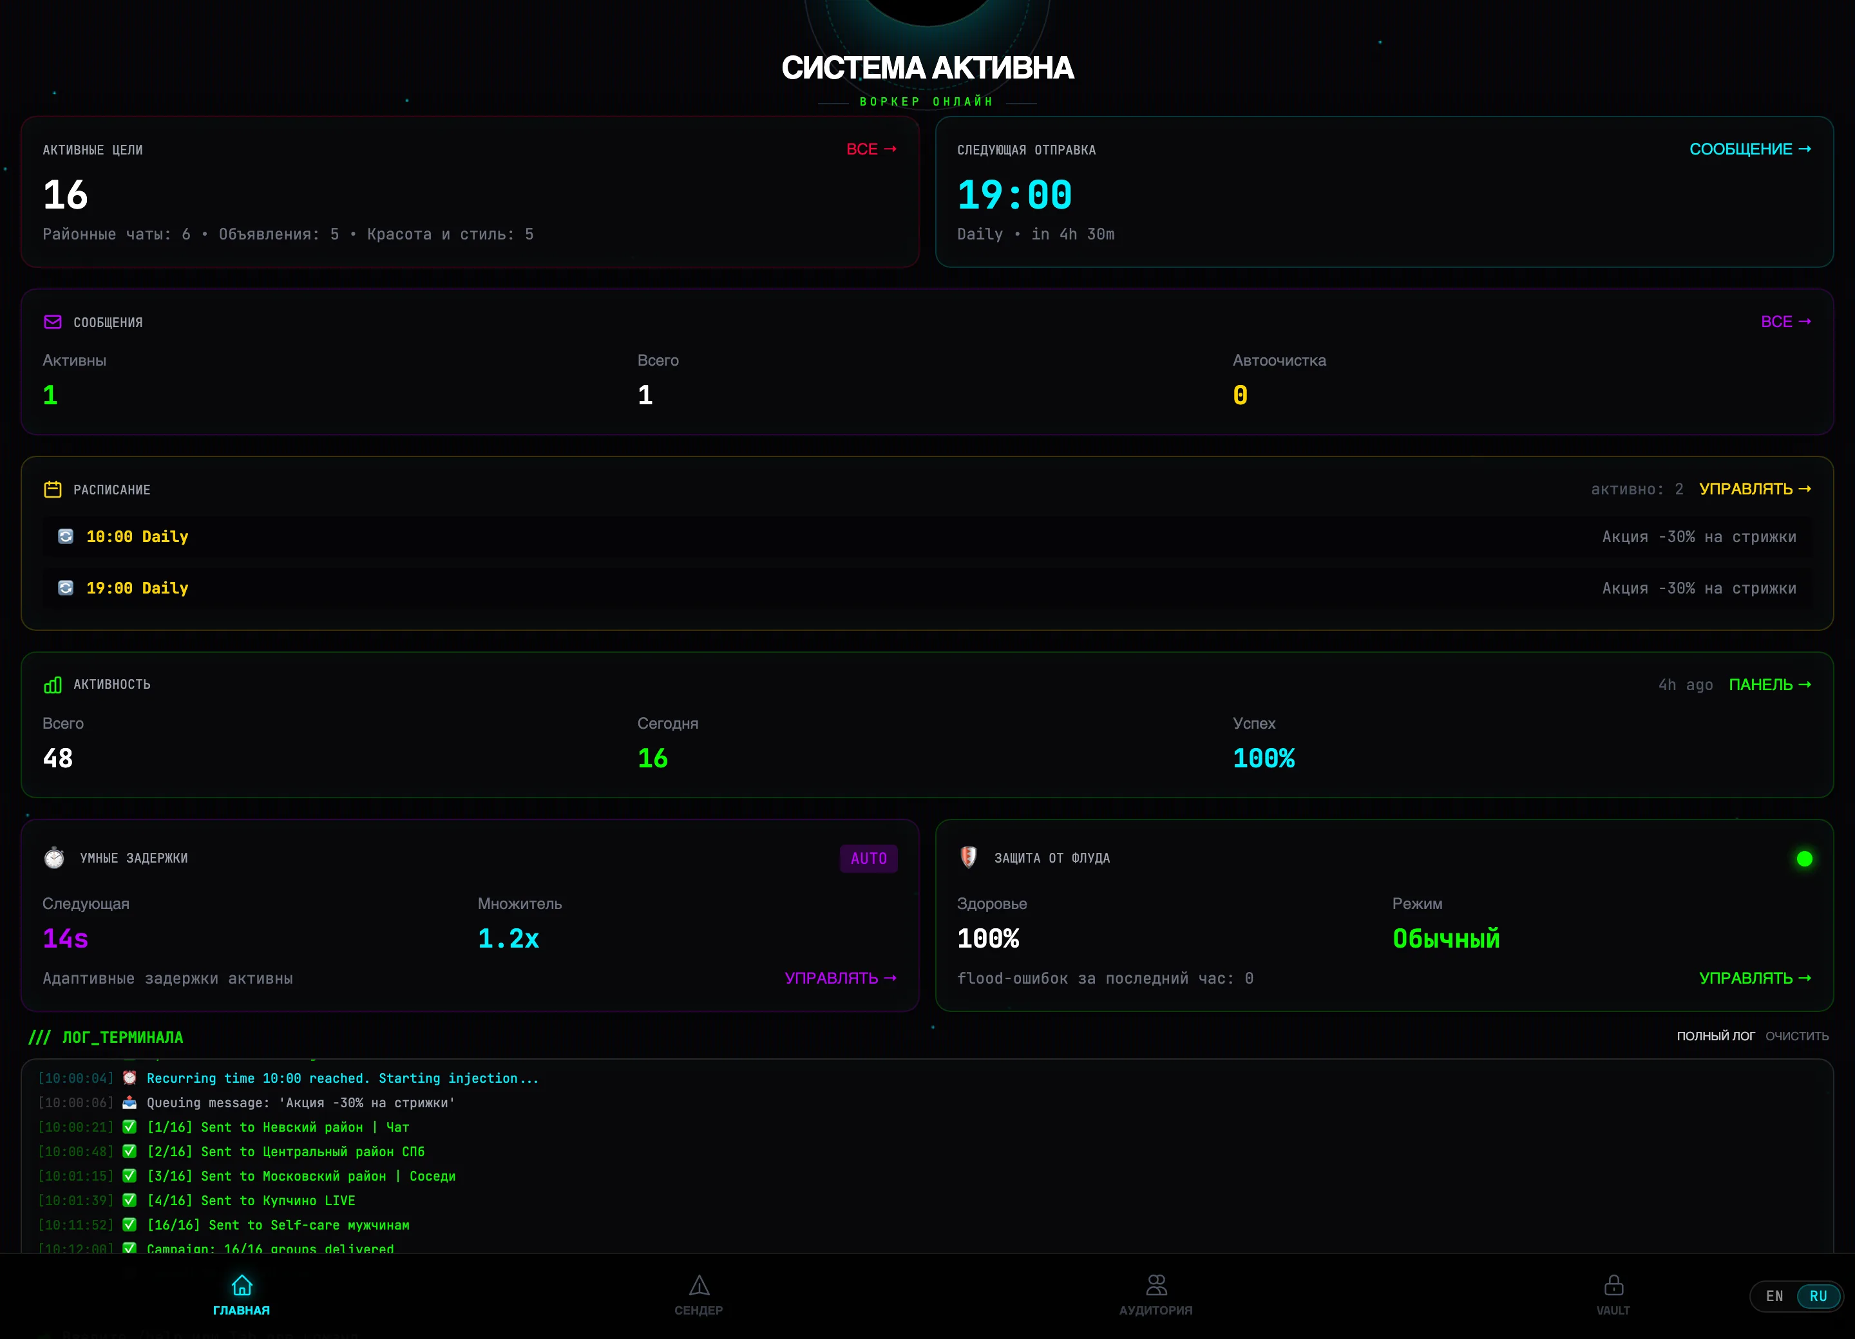Click the Автоочистка value 0
Screen dimensions: 1855x1339
pos(1240,396)
